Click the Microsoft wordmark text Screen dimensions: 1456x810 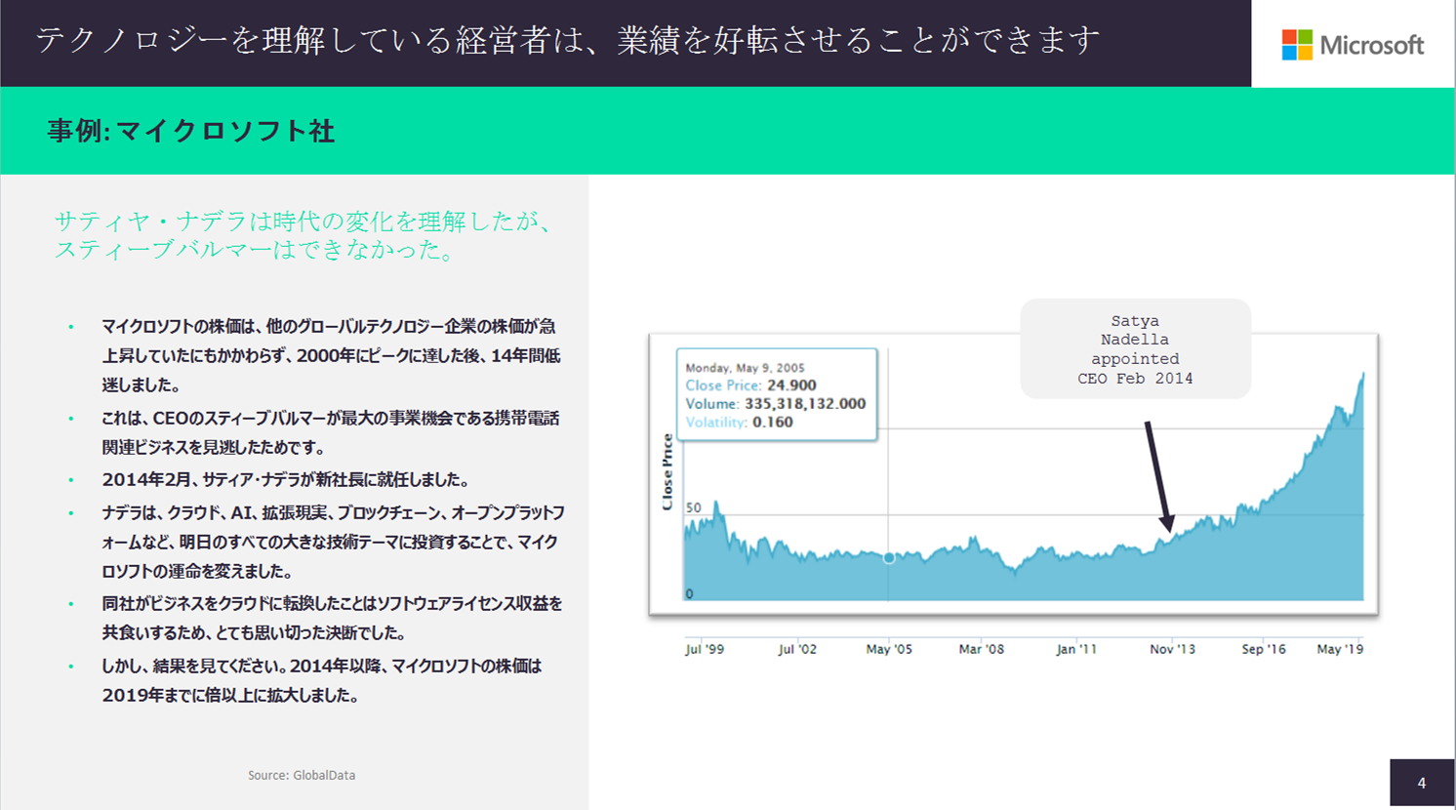[x=1372, y=45]
